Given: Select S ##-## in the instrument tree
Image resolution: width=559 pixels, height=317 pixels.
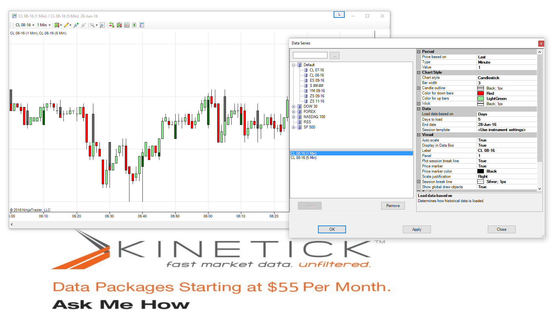Looking at the screenshot, I should [316, 86].
